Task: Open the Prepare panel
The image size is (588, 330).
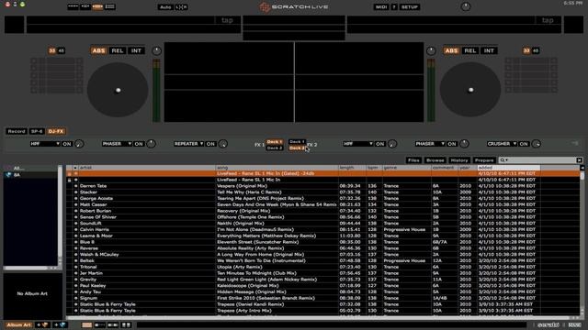Action: (484, 160)
